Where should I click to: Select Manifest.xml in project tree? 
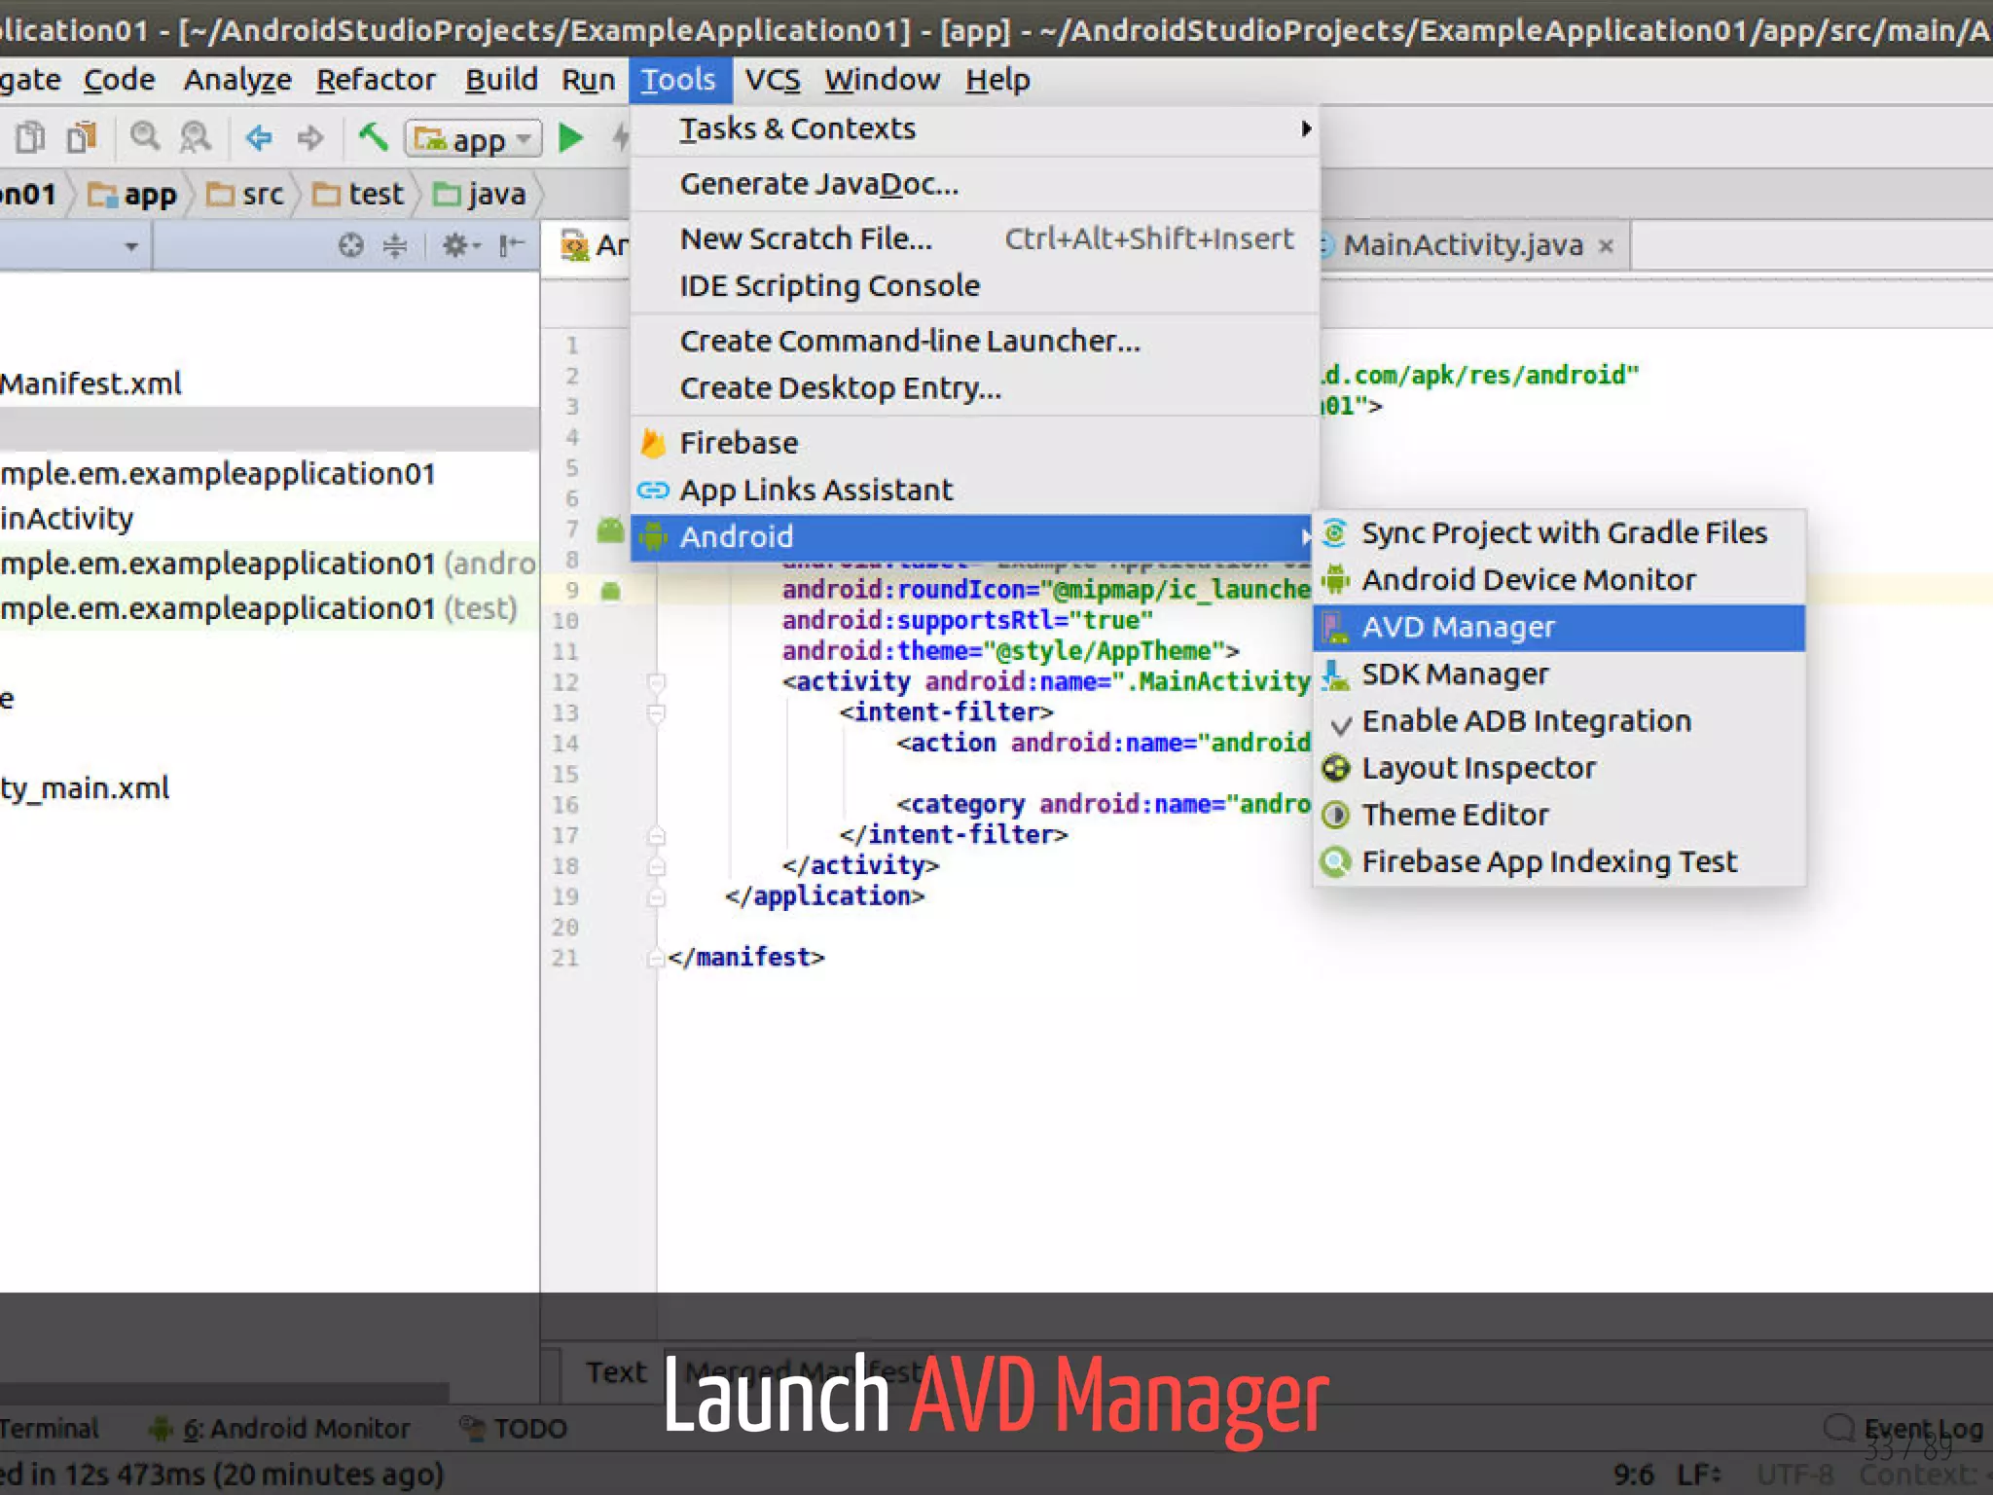(91, 383)
